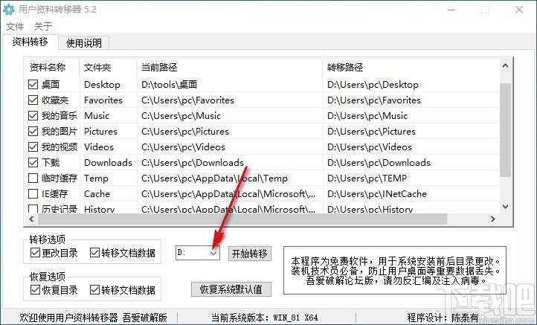This screenshot has height=325, width=537.
Task: Click the horizontal scroll left arrow
Action: tap(31, 219)
